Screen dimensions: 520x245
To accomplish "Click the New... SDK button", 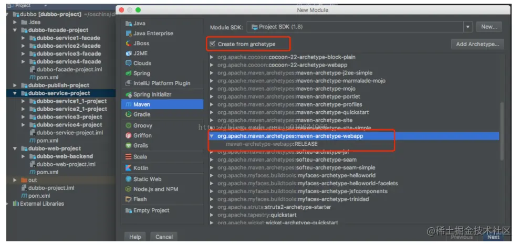I will pyautogui.click(x=489, y=27).
